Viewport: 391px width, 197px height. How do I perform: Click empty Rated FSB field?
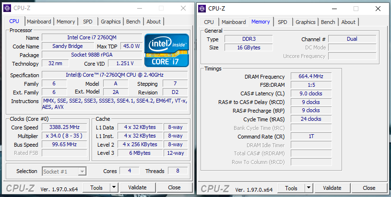click(64, 153)
